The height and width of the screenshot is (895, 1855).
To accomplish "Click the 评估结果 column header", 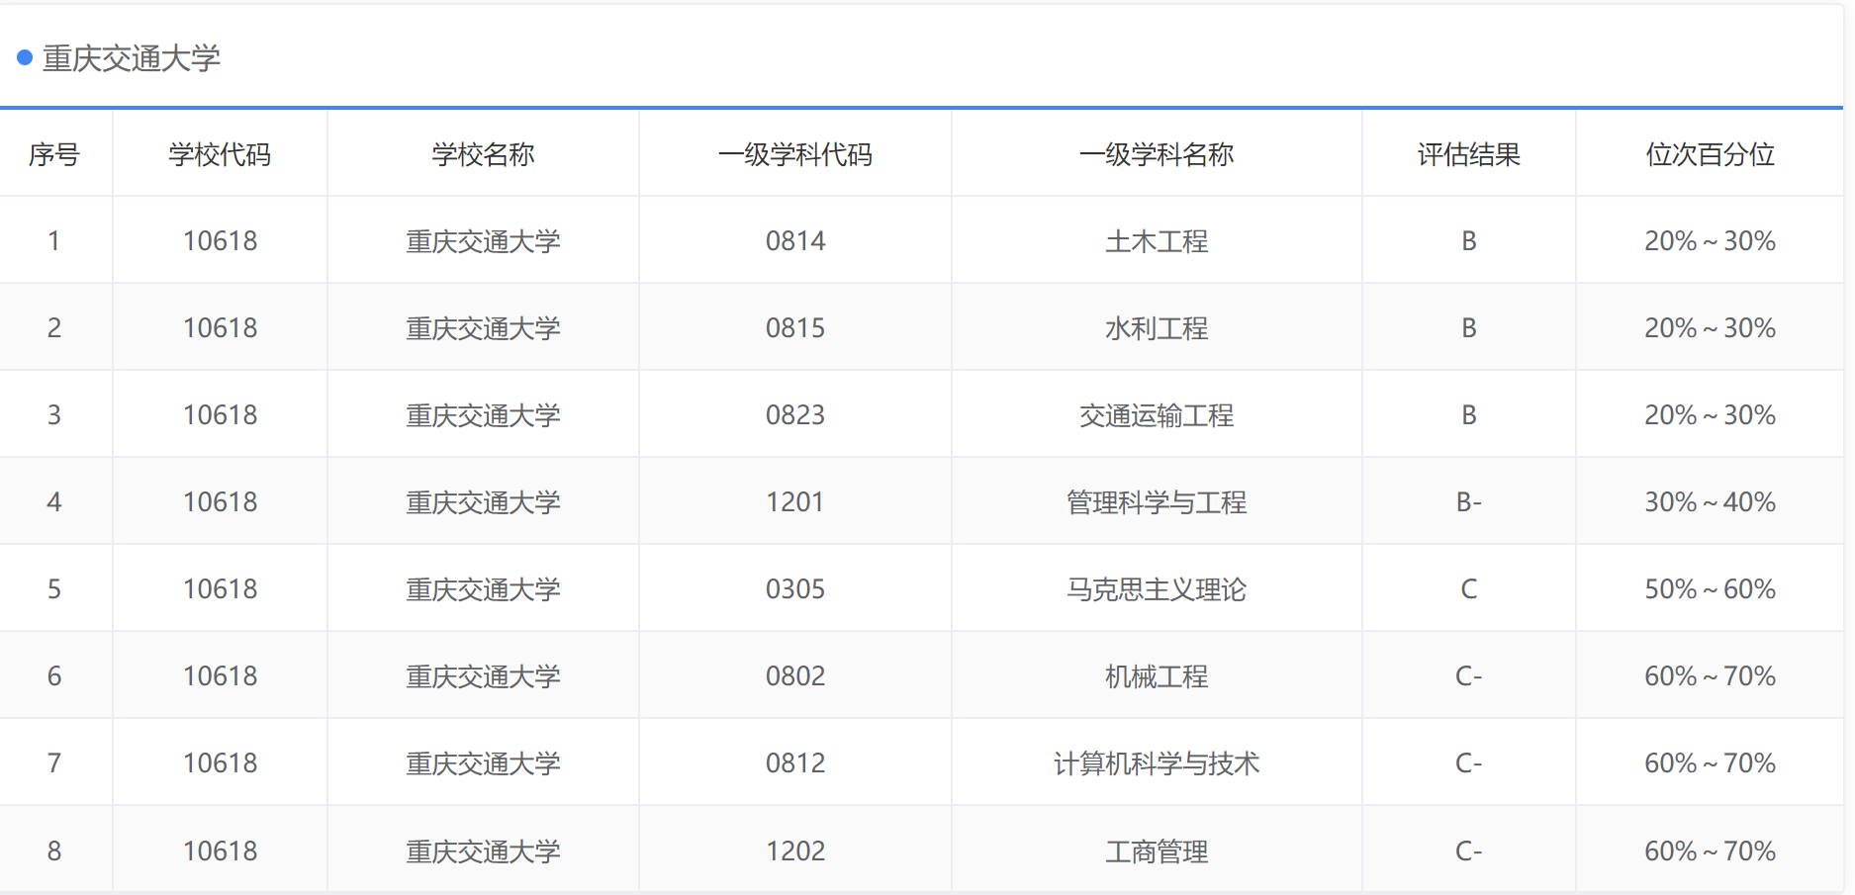I will tap(1468, 154).
